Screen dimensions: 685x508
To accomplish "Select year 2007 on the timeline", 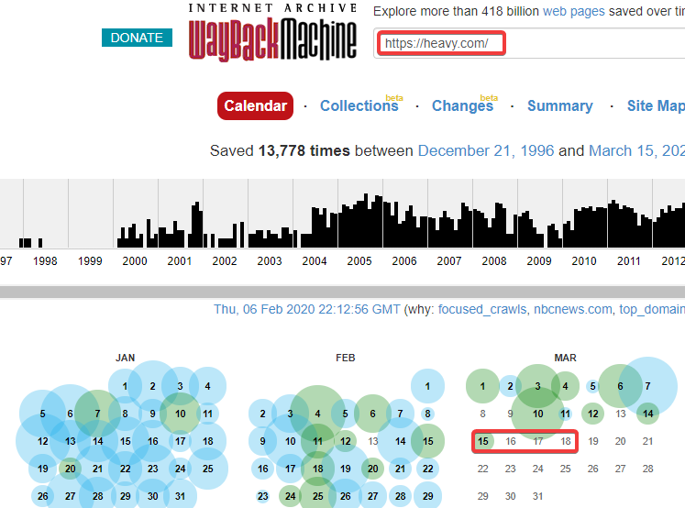I will (449, 261).
